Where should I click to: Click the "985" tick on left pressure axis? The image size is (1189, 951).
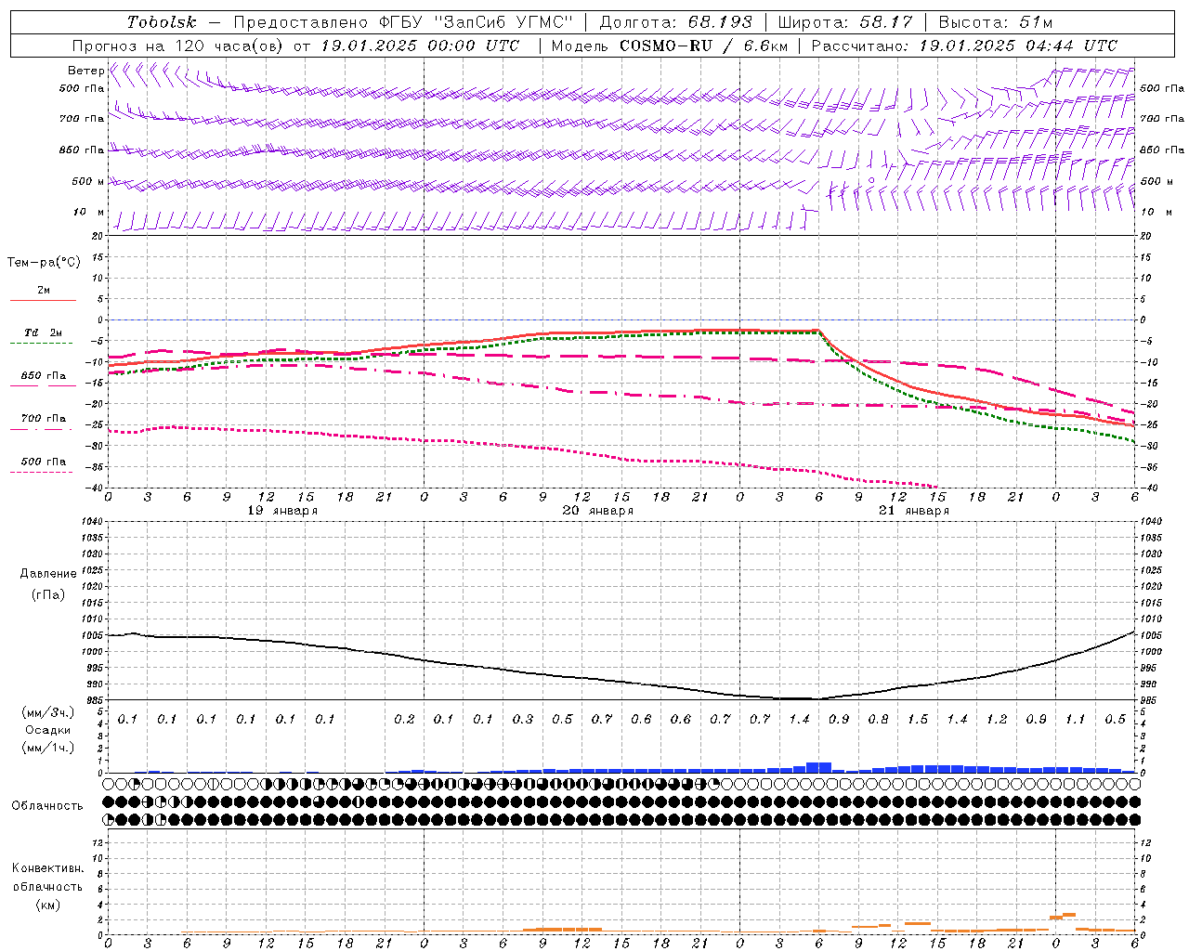96,700
